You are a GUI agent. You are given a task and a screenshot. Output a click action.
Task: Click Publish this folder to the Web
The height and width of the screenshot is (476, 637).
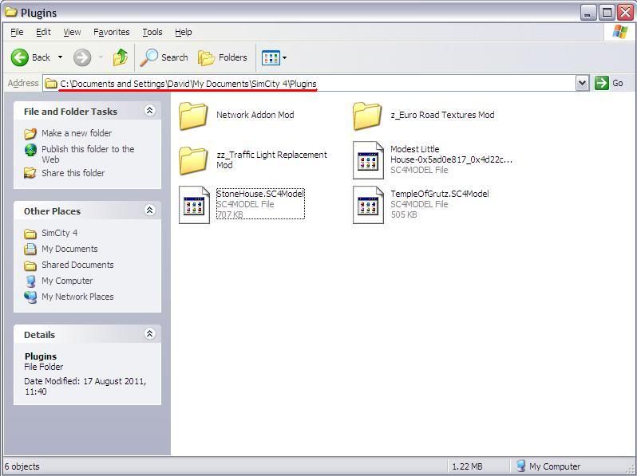[x=88, y=154]
